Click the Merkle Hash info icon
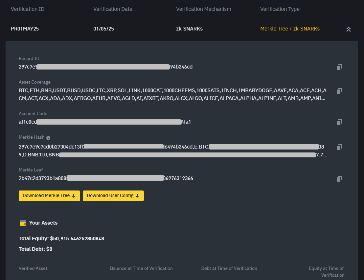The height and width of the screenshot is (280, 364). tap(48, 138)
